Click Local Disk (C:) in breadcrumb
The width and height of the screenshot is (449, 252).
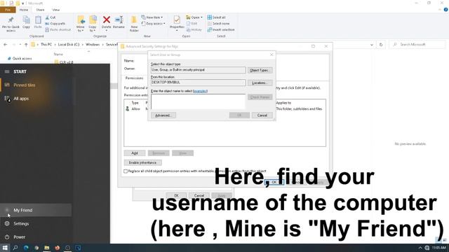69,45
